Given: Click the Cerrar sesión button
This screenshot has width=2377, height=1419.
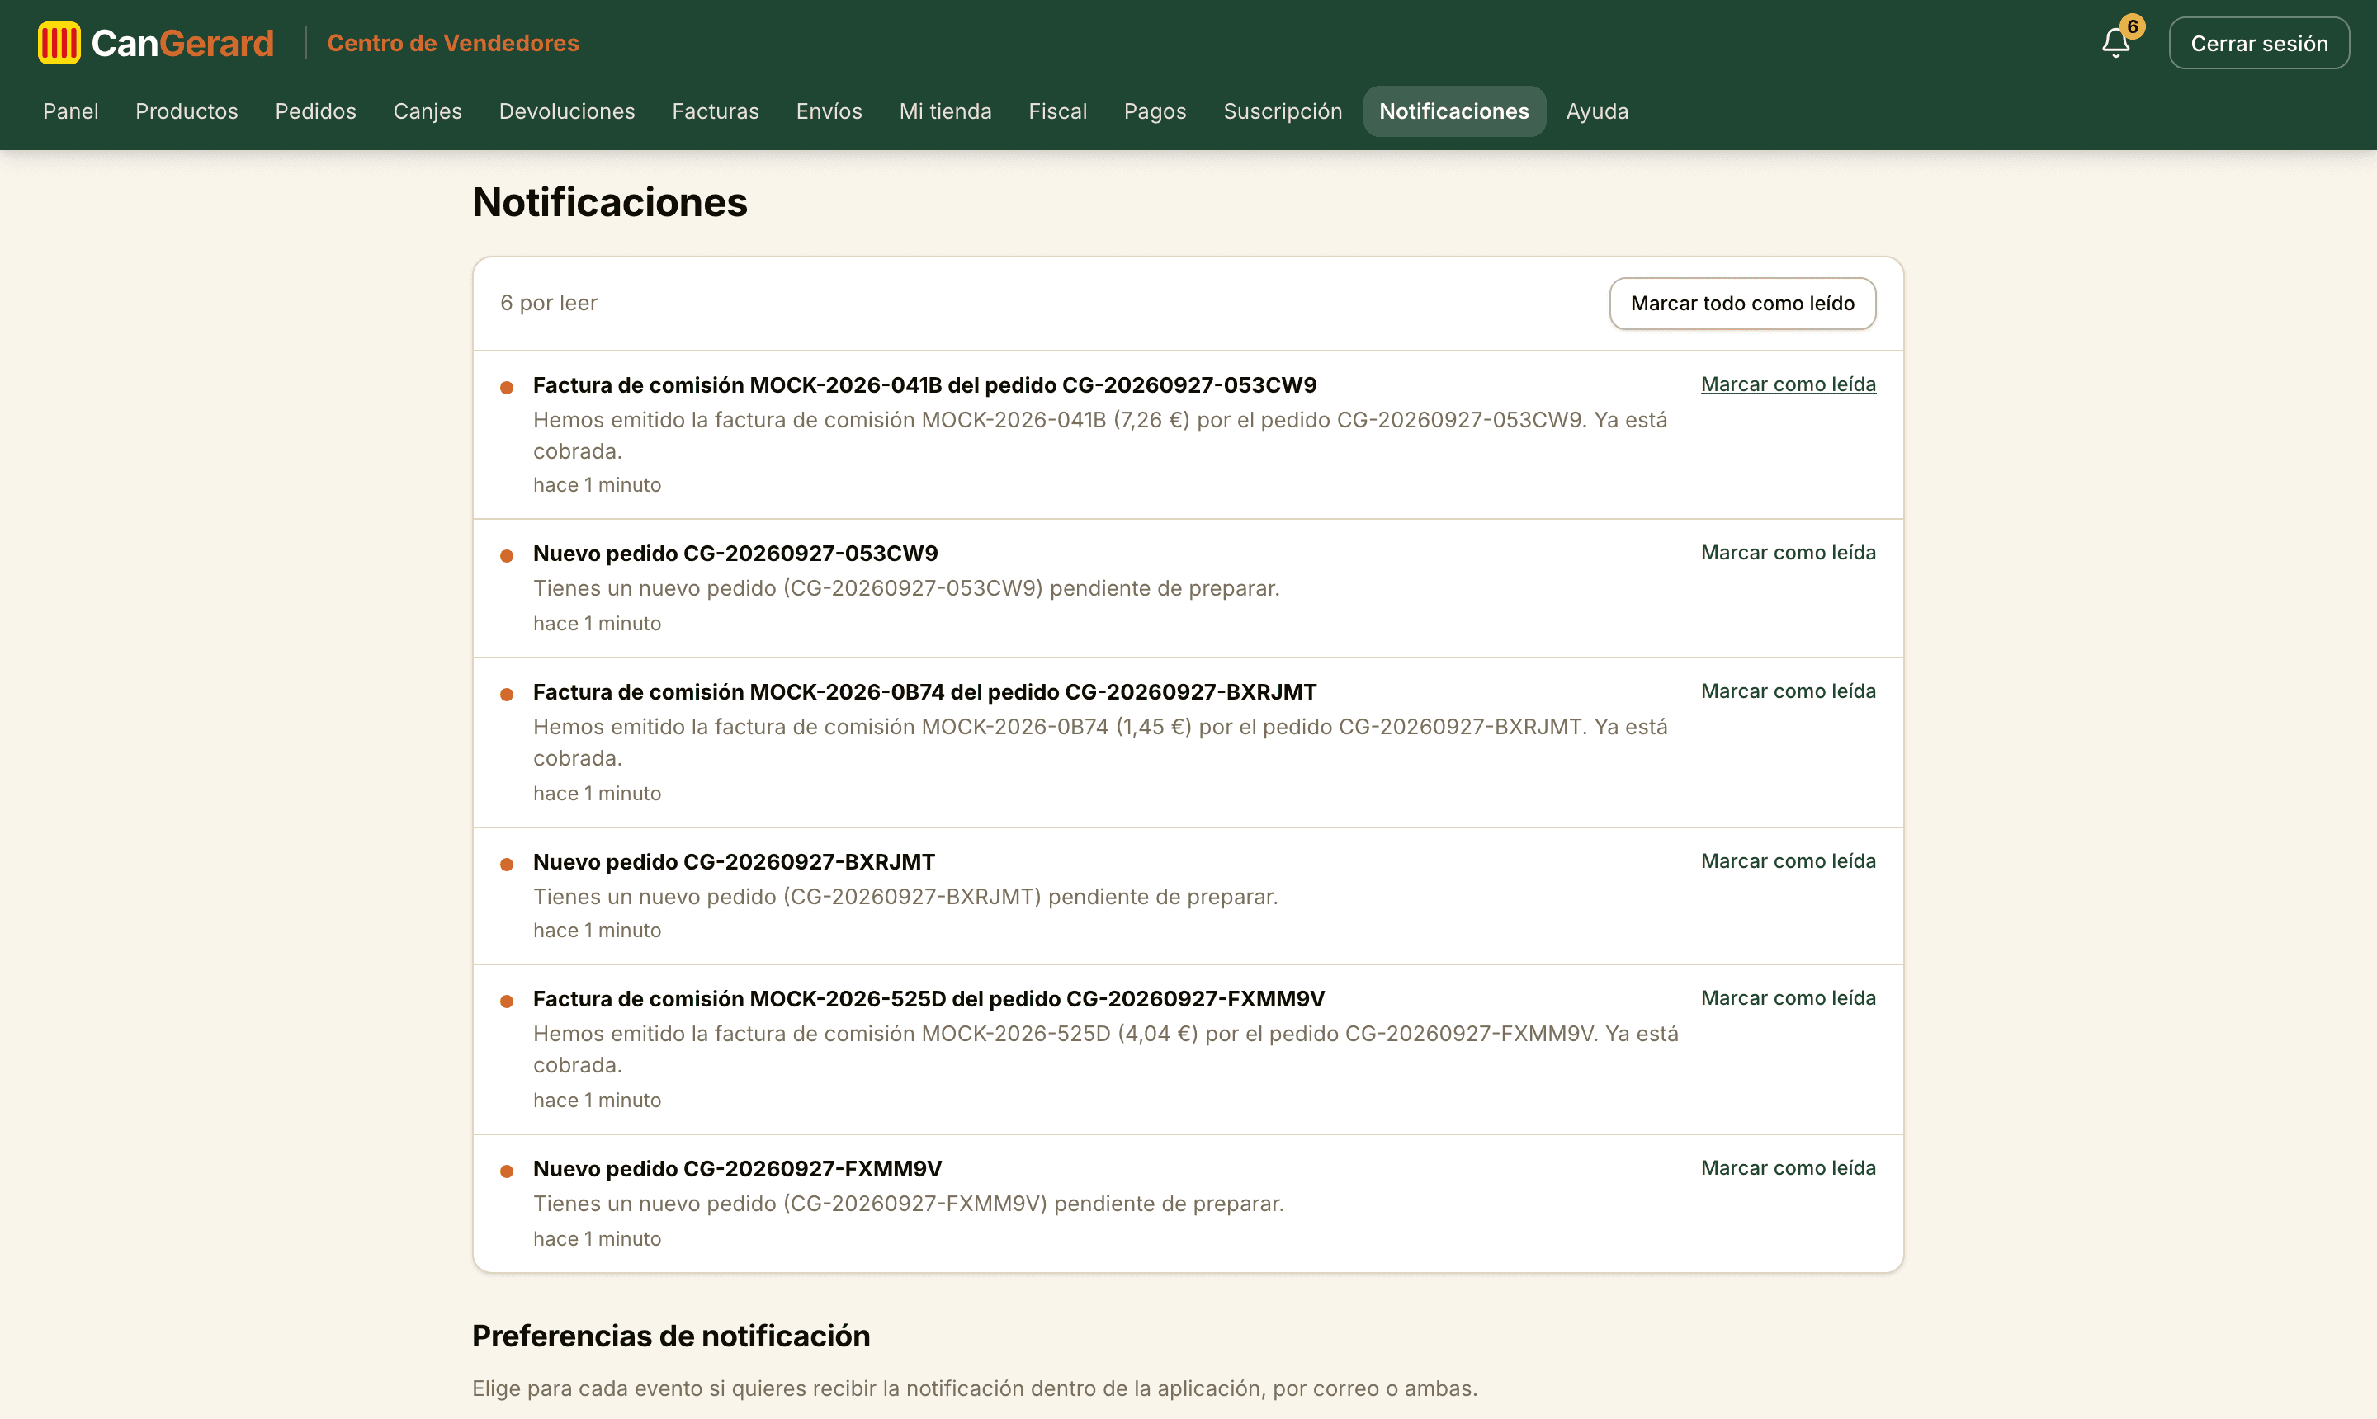Looking at the screenshot, I should tap(2258, 43).
